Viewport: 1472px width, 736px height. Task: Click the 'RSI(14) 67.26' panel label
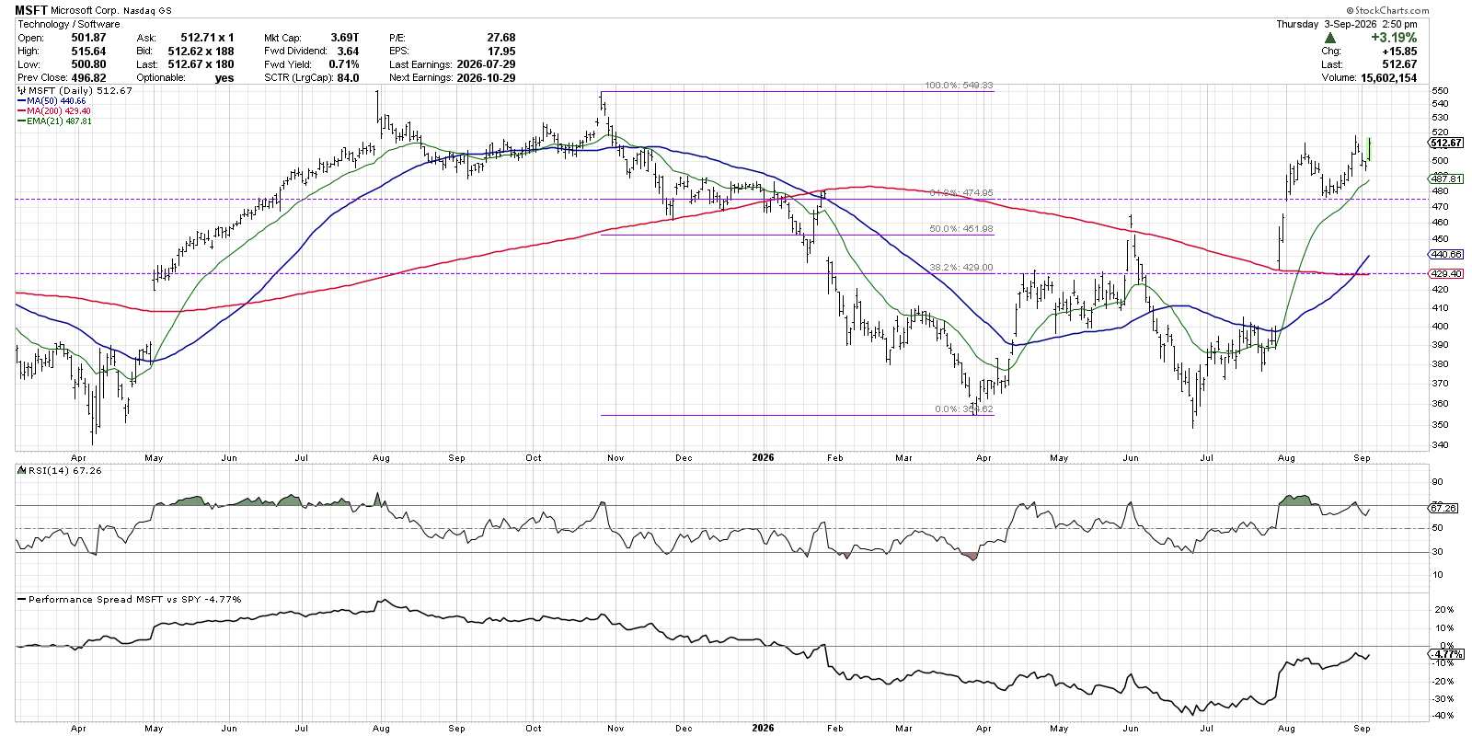click(x=65, y=471)
